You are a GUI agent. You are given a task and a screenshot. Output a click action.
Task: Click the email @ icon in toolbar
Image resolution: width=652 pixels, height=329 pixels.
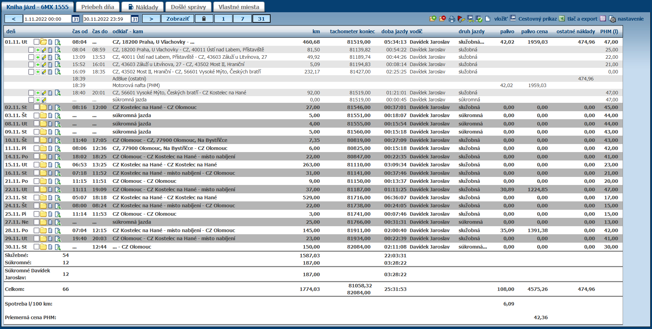click(603, 19)
